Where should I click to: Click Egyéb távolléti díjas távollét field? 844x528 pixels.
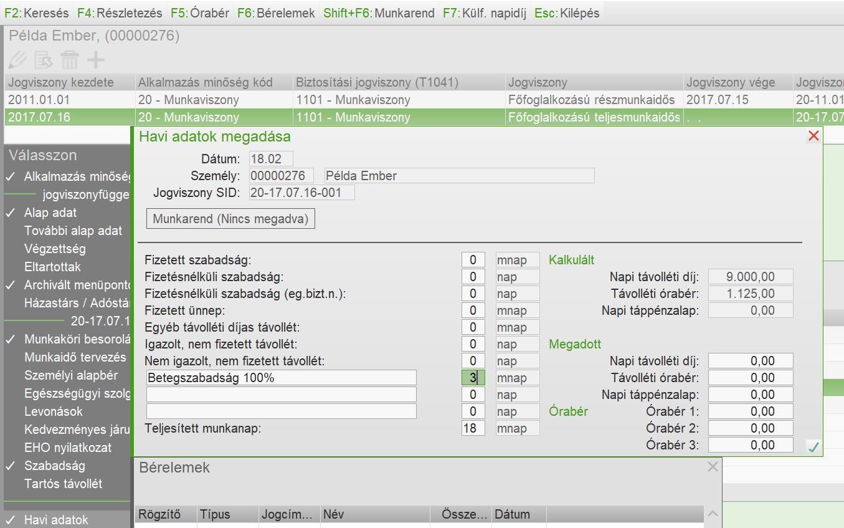coord(473,327)
